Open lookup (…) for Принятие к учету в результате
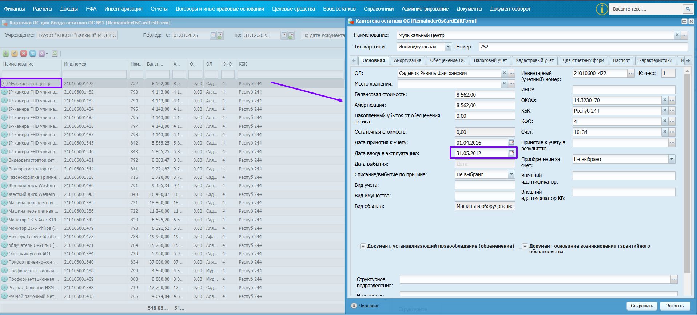This screenshot has width=697, height=315. [672, 143]
